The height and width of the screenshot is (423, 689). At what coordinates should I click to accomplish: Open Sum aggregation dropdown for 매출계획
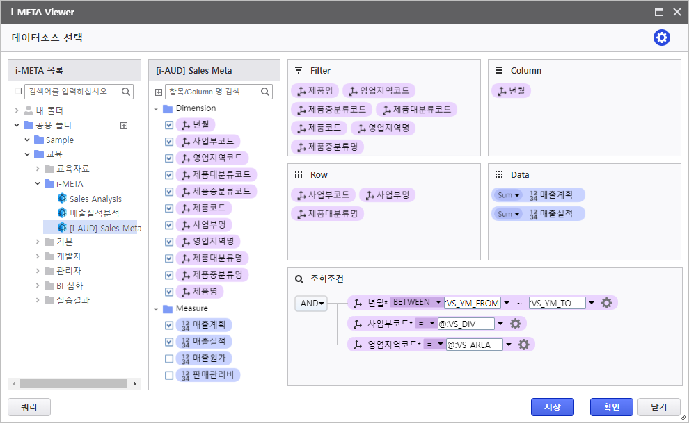[509, 195]
